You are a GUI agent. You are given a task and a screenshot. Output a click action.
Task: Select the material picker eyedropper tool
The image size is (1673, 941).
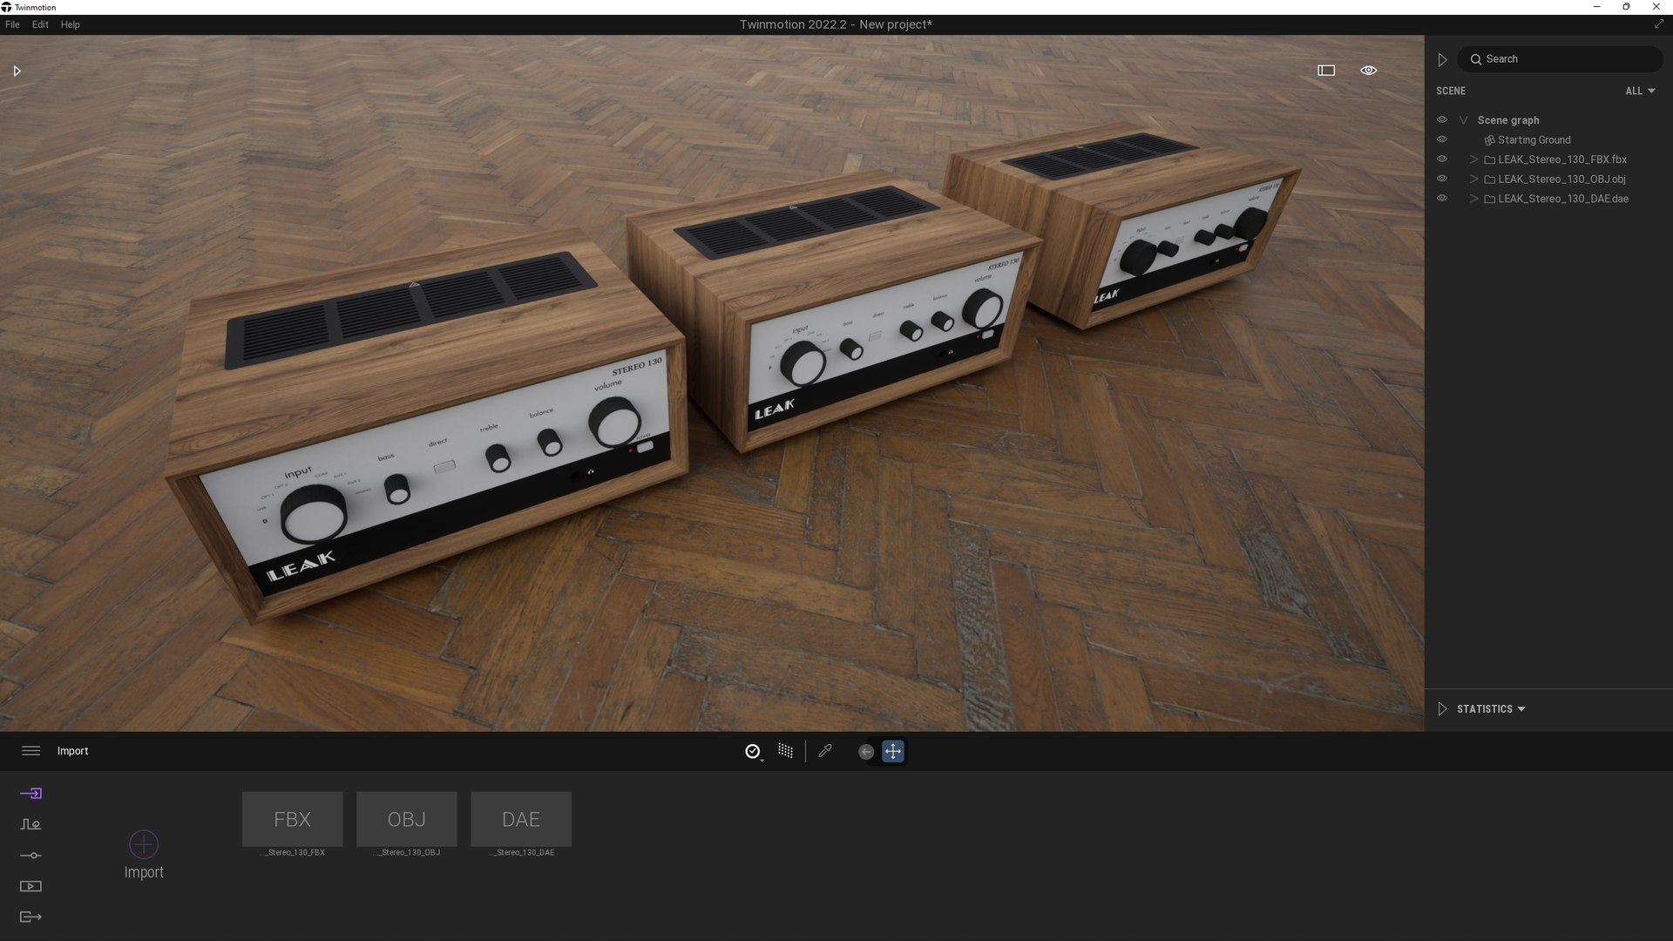825,751
